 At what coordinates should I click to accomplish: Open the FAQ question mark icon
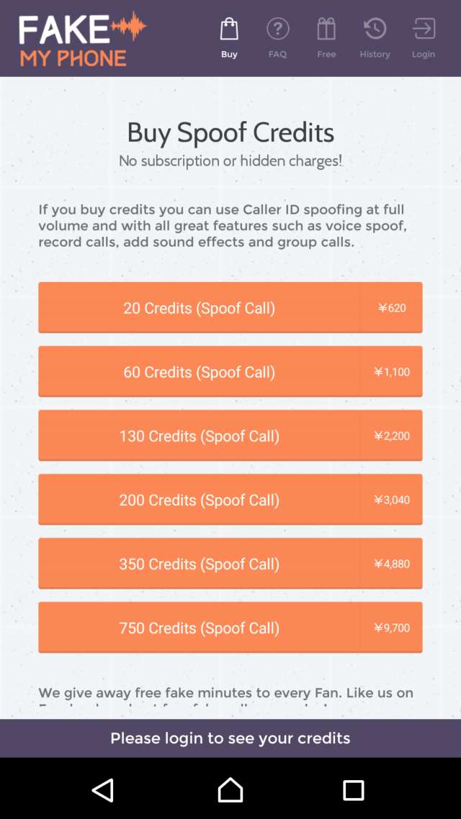pos(277,30)
